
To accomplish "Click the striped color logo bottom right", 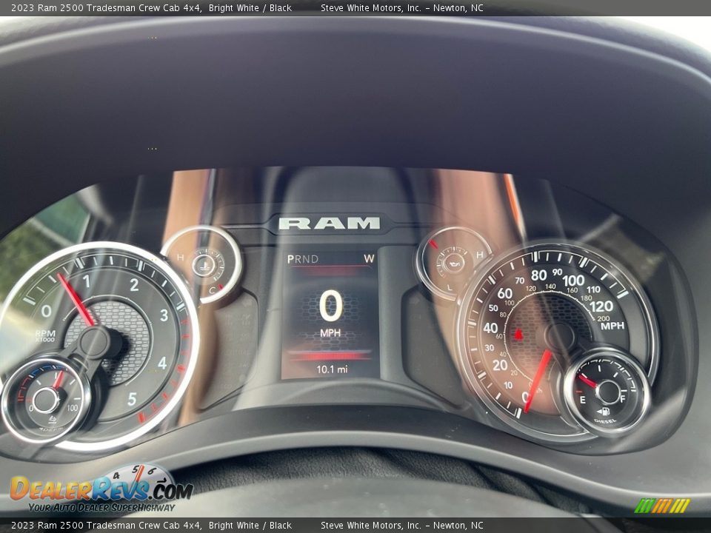I will coord(662,506).
